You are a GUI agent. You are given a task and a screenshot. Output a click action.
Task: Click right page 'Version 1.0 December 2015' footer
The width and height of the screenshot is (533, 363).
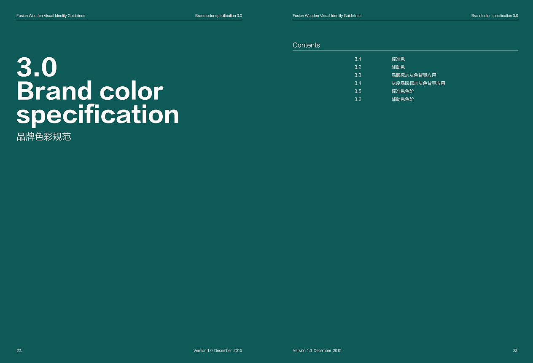[x=317, y=350]
